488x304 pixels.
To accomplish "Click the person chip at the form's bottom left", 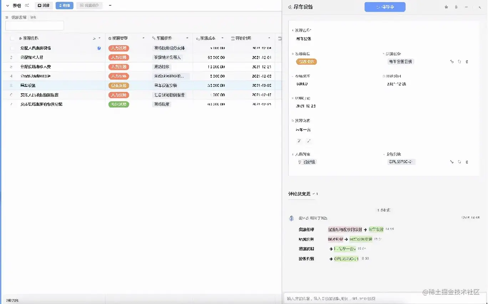I will (307, 162).
